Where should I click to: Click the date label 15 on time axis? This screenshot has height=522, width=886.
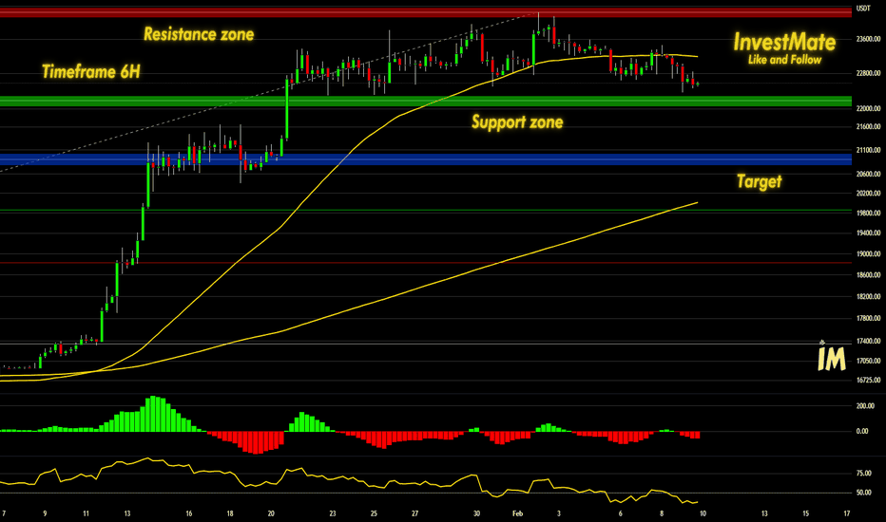click(806, 513)
